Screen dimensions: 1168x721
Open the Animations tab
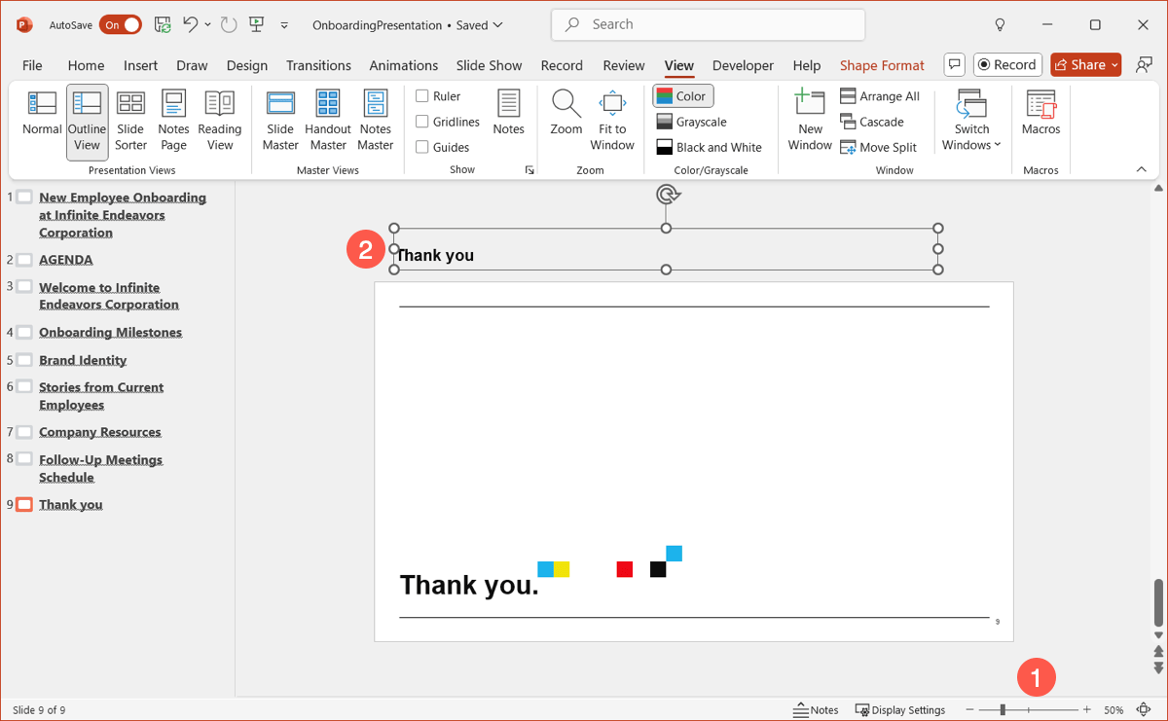(404, 65)
